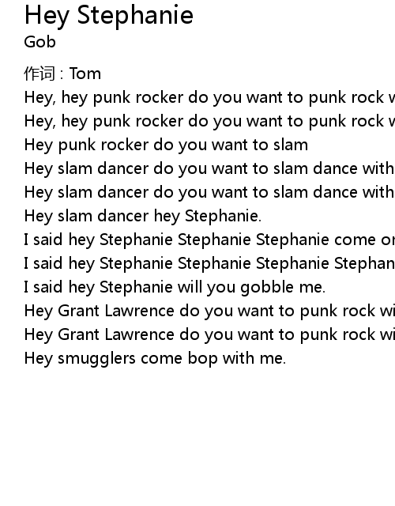
Task: Click the lyric Hey punk rocker do you want to slam
Action: coord(166,145)
